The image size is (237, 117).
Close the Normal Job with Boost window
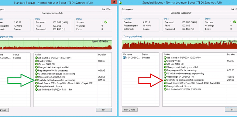114,2
